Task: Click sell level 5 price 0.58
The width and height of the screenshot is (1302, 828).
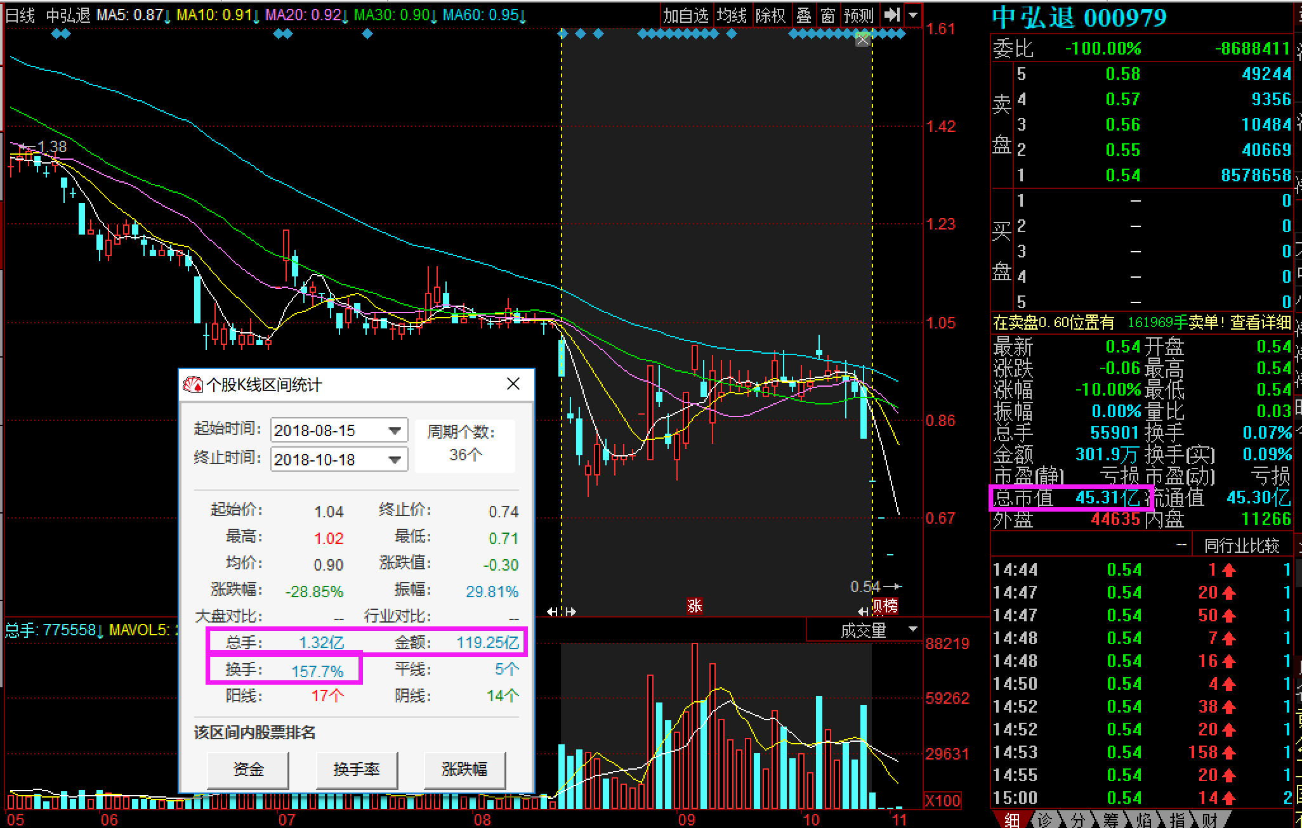Action: (x=1122, y=74)
